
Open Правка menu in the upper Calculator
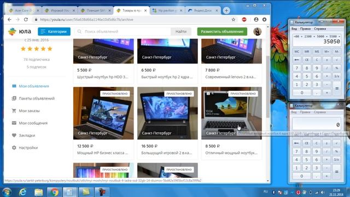(305, 29)
